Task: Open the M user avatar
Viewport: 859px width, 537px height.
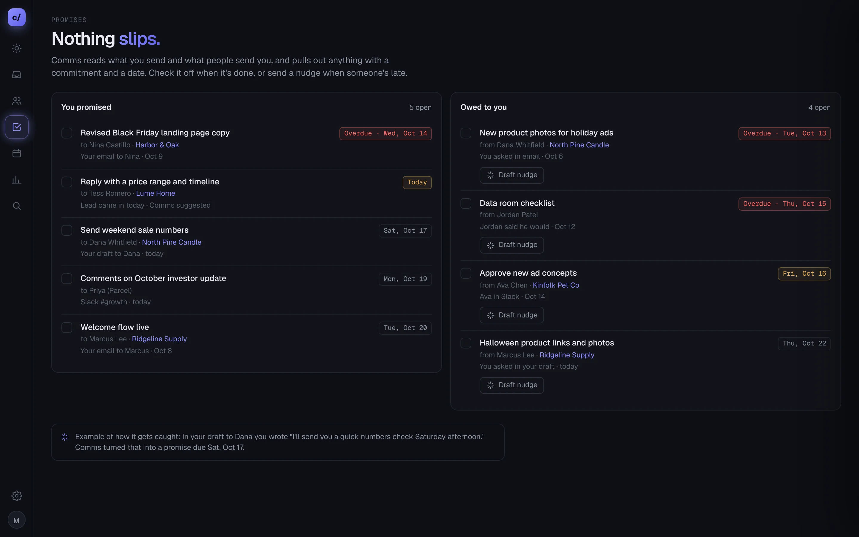Action: (17, 520)
